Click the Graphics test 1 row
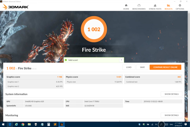Image resolution: width=190 pixels, height=127 pixels. (35, 82)
